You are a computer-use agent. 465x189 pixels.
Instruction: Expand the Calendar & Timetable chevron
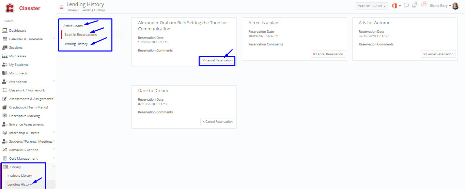(x=54, y=39)
